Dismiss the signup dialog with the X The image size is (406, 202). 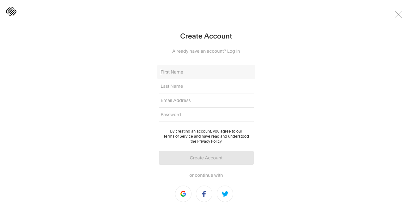398,14
